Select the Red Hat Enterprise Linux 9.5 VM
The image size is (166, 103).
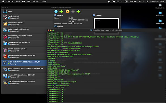[25, 56]
